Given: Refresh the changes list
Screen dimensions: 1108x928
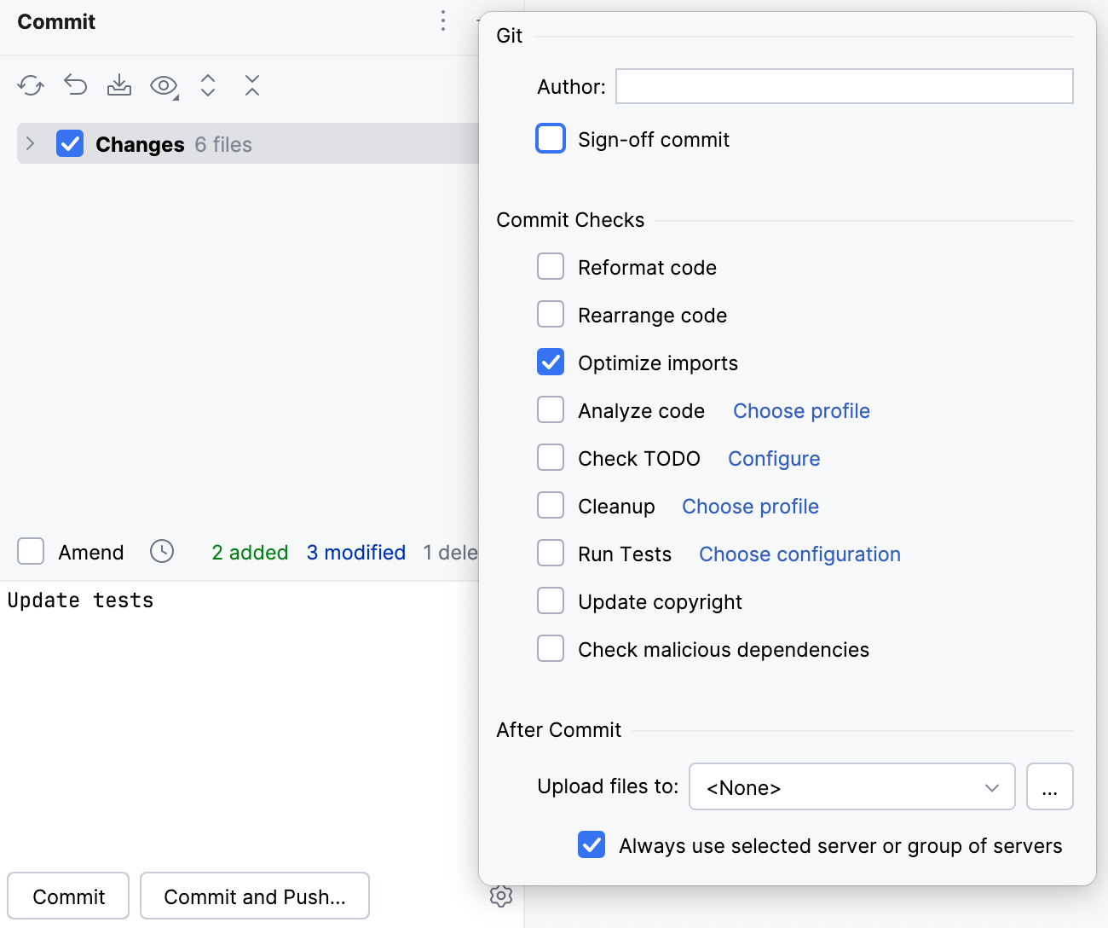Looking at the screenshot, I should click(x=31, y=85).
